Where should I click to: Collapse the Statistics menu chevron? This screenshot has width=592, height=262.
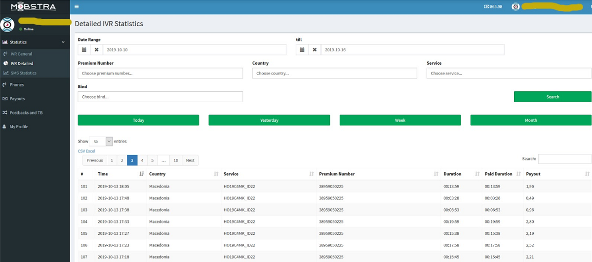click(x=63, y=42)
